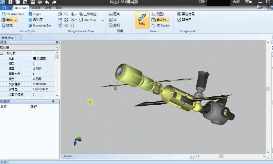Enable the Edges visual style
Image resolution: width=273 pixels, height=164 pixels.
[x=35, y=14]
